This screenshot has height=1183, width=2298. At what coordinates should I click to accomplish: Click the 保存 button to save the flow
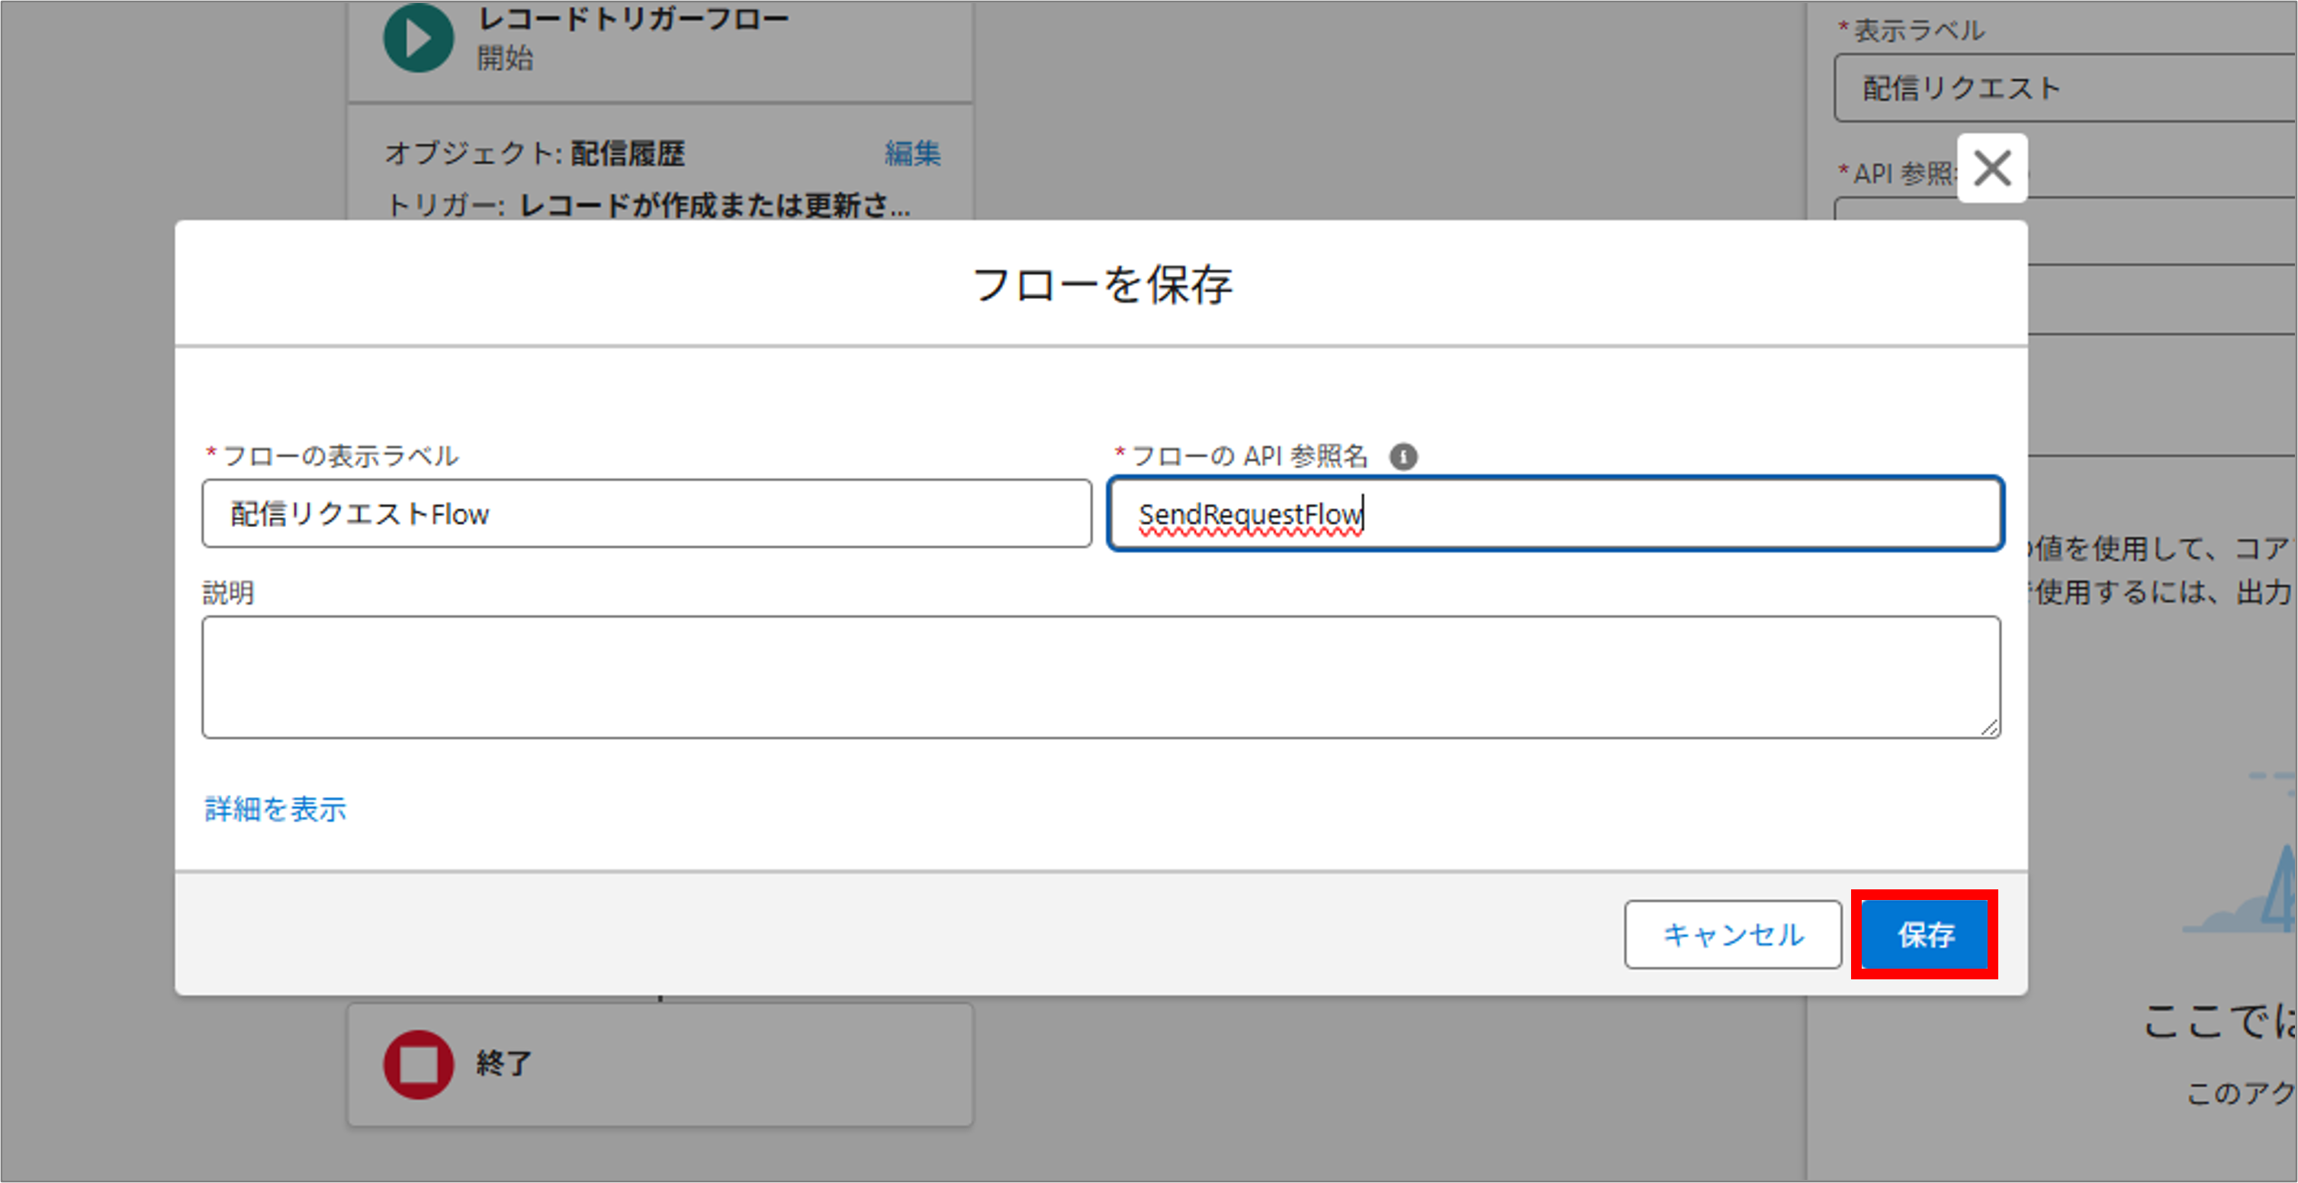pyautogui.click(x=1924, y=935)
